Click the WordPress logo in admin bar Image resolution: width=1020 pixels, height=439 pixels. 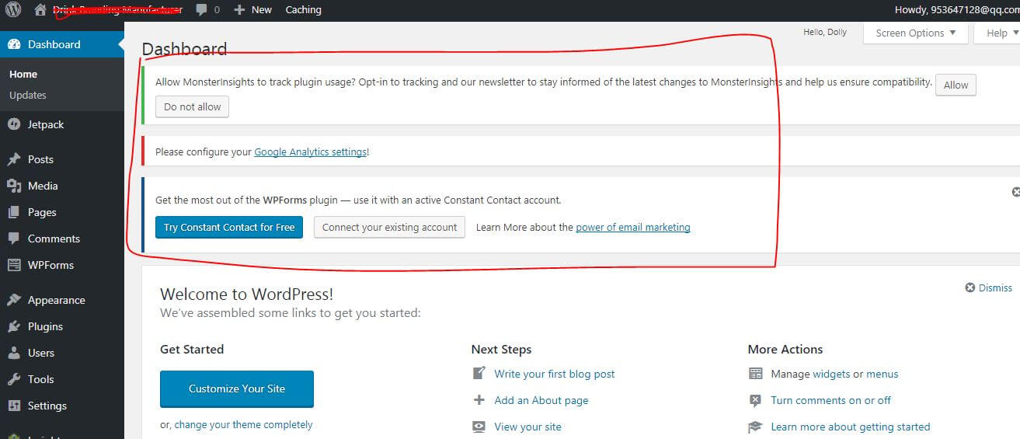click(13, 10)
